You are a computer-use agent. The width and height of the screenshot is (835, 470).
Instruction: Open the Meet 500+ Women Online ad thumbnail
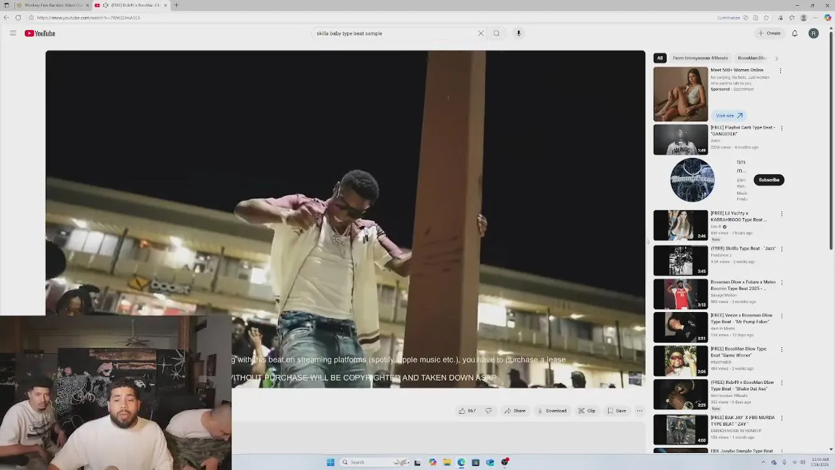click(680, 94)
